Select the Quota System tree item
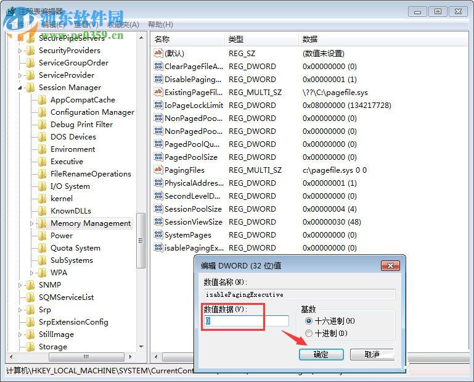474x382 pixels. coord(75,248)
